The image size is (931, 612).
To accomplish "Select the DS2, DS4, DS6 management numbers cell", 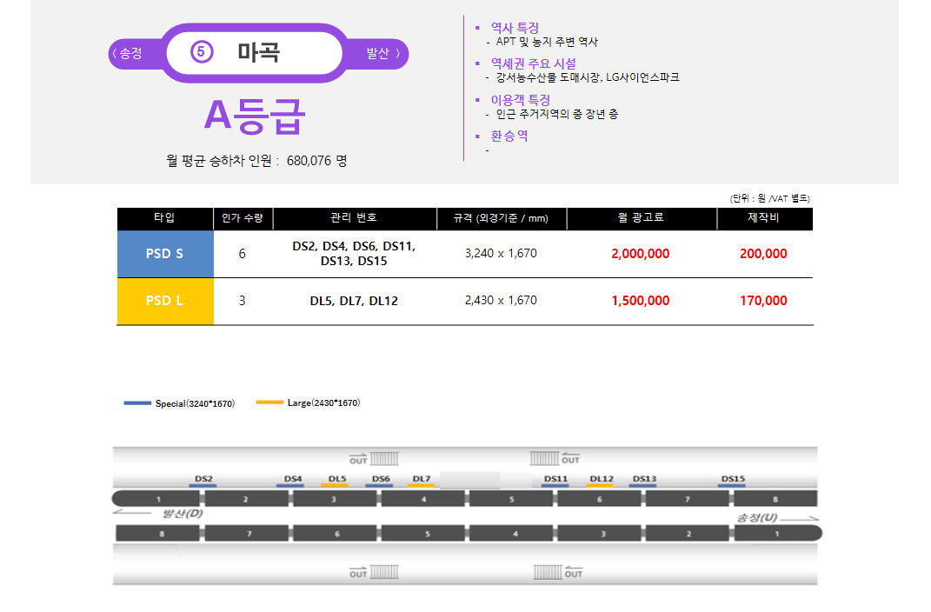I will pyautogui.click(x=354, y=254).
